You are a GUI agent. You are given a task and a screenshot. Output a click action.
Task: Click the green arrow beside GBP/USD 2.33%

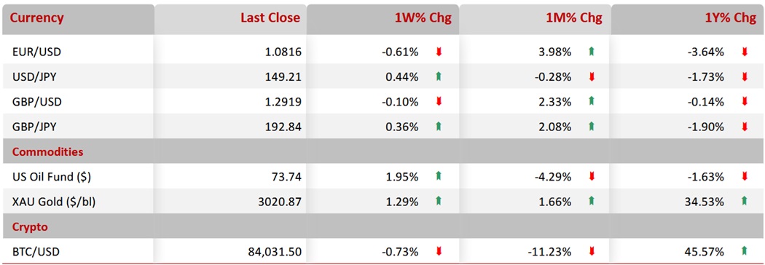[x=592, y=101]
